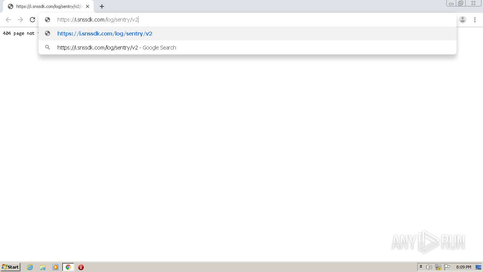Launch Internet Explorer from taskbar
Viewport: 483px width, 272px height.
point(30,267)
